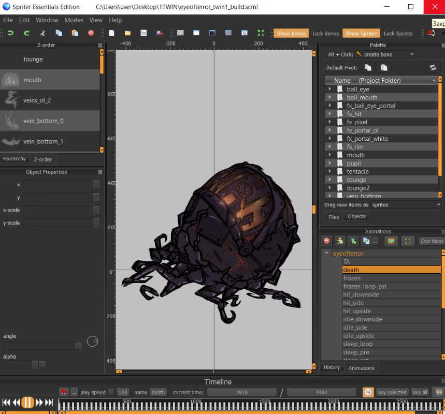
Task: Open the 'Drag new items as' dropdown
Action: pyautogui.click(x=406, y=204)
